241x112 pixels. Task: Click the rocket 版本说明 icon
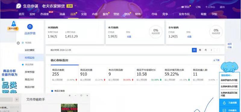(14, 24)
